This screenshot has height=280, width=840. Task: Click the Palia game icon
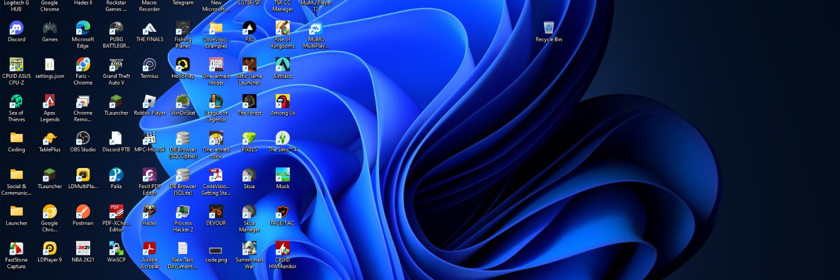coord(116,175)
